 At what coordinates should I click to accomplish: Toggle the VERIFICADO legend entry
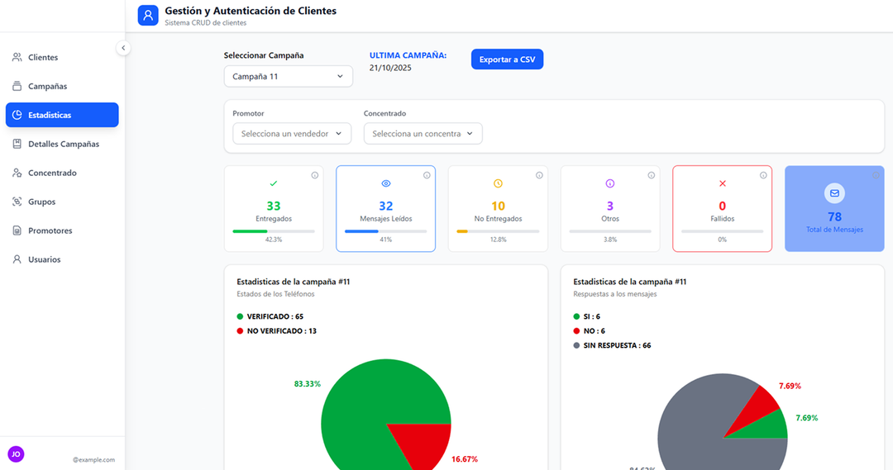click(270, 316)
